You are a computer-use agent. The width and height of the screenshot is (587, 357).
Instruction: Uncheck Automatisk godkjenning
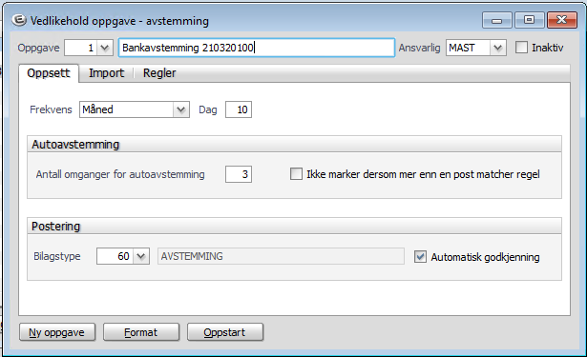pyautogui.click(x=420, y=256)
